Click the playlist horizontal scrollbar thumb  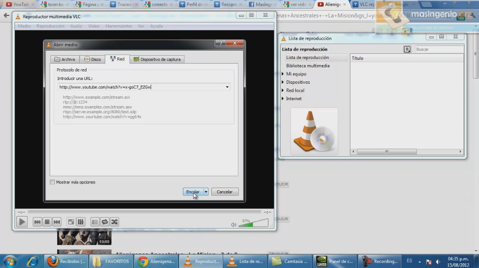click(386, 152)
